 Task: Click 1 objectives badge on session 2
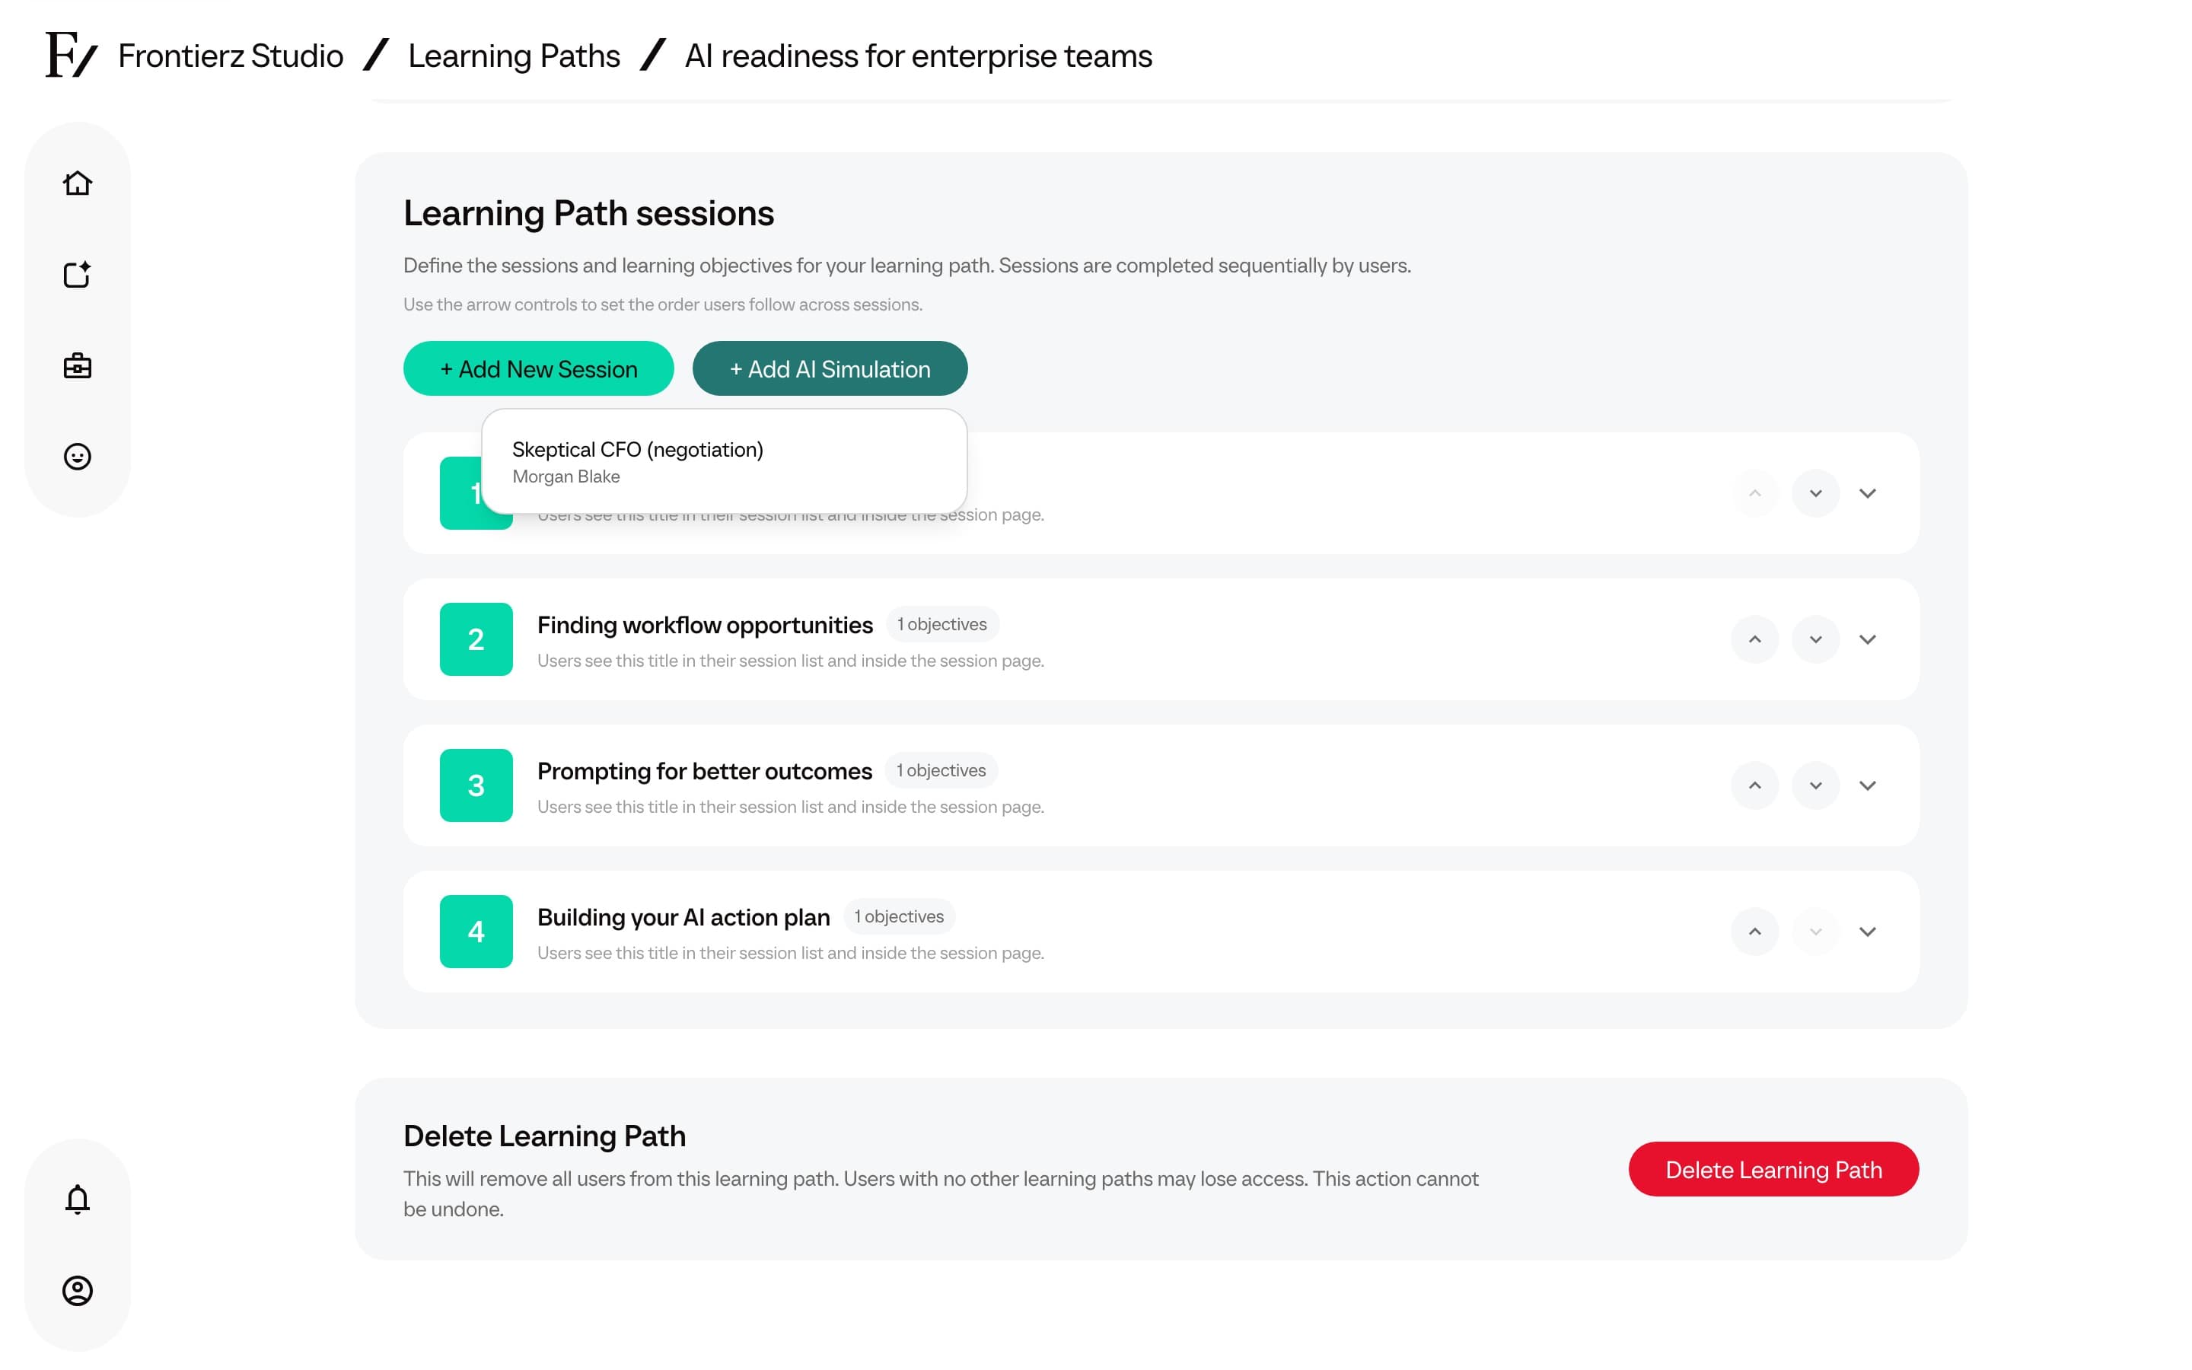click(942, 624)
